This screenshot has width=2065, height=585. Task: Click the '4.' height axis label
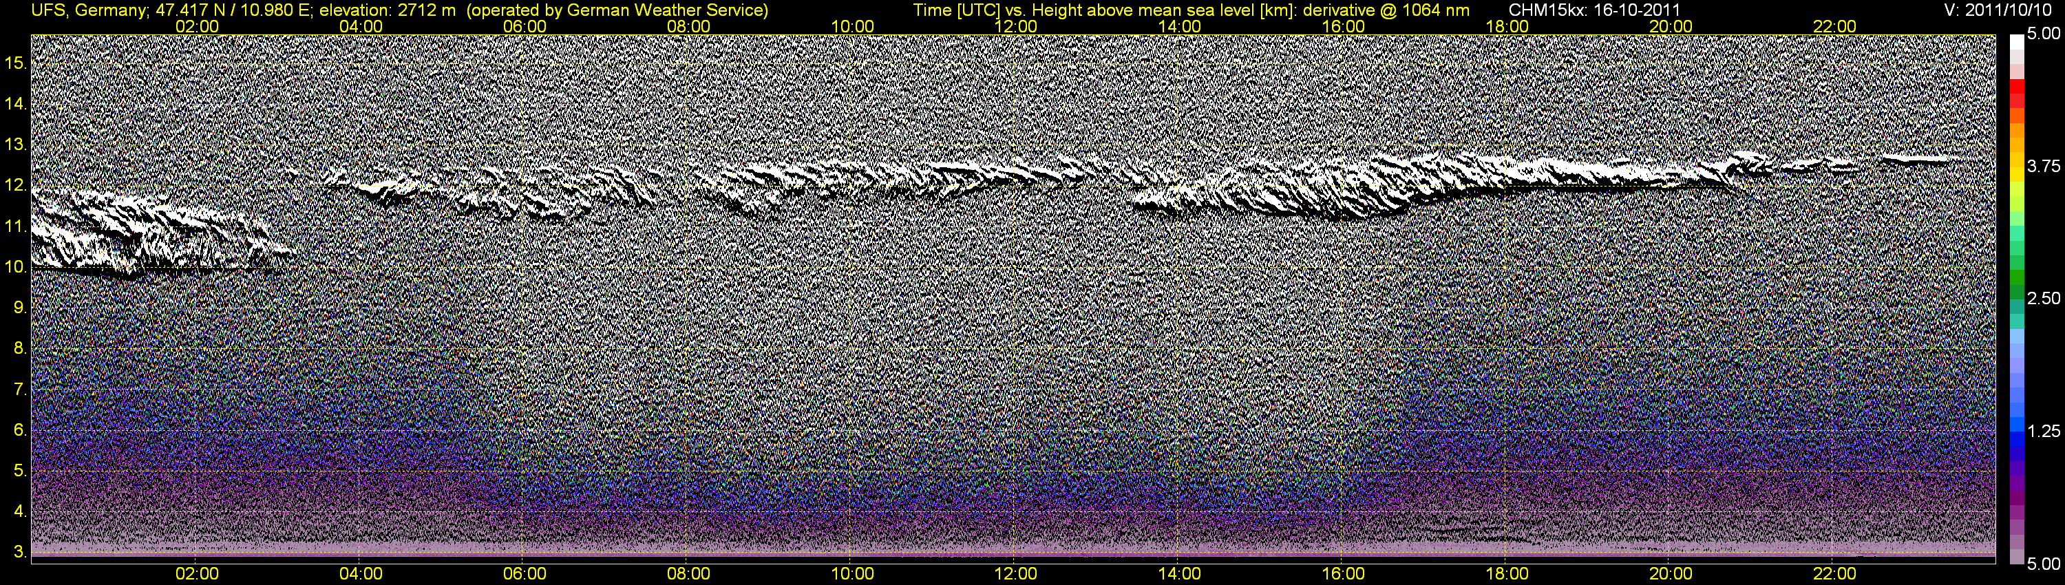pos(20,511)
